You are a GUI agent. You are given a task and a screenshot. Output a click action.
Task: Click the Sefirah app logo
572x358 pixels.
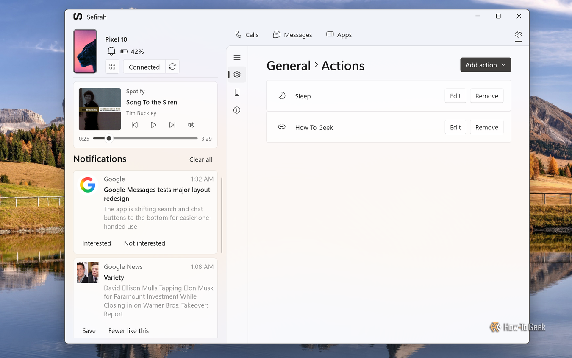(78, 17)
